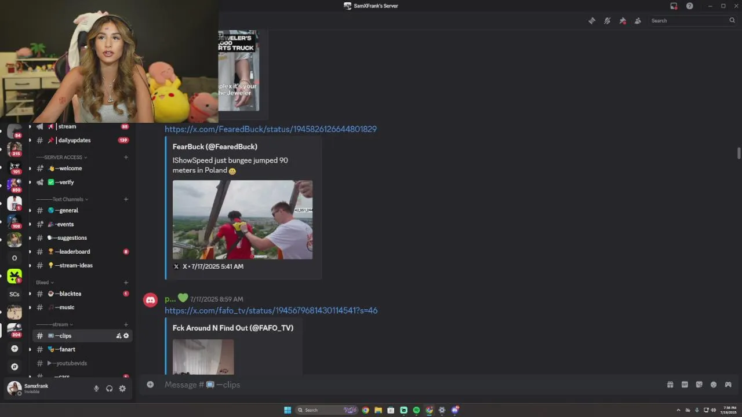Open the verify channel

82,182
